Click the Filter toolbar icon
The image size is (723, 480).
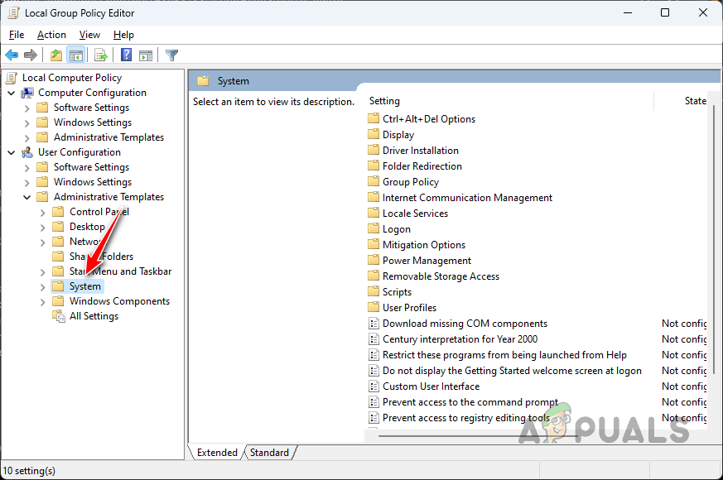tap(171, 55)
